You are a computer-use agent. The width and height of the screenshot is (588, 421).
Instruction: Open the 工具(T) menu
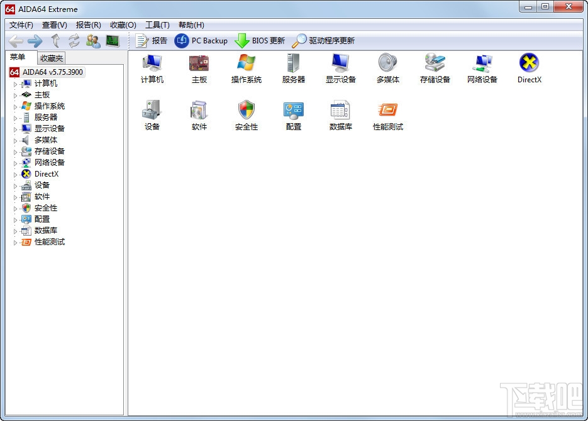coord(157,25)
